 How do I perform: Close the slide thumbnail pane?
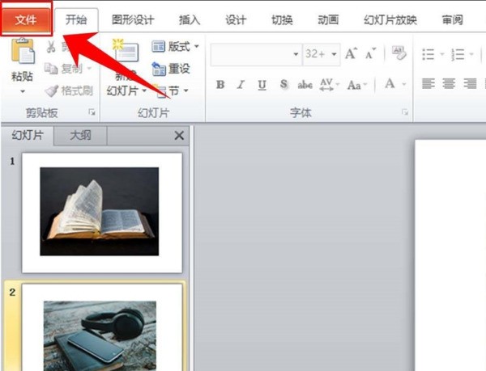179,136
